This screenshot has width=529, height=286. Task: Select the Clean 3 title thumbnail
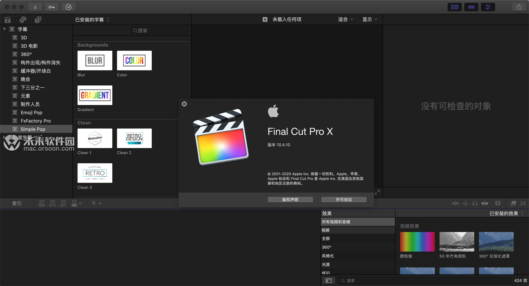pos(95,173)
